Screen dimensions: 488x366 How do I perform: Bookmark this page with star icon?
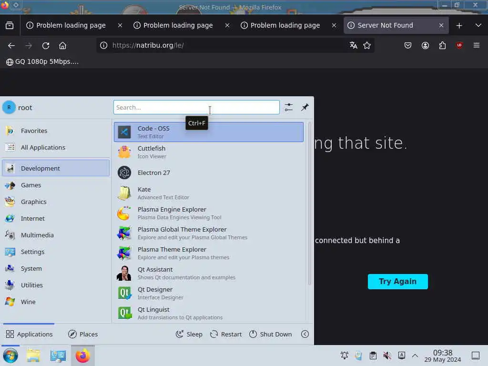coord(367,45)
